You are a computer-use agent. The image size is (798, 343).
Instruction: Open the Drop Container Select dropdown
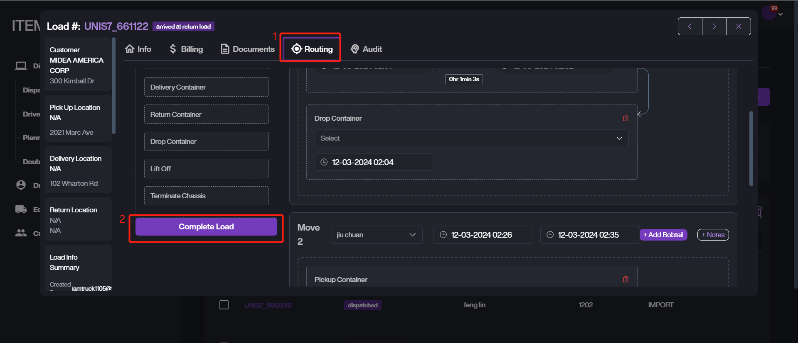tap(471, 139)
